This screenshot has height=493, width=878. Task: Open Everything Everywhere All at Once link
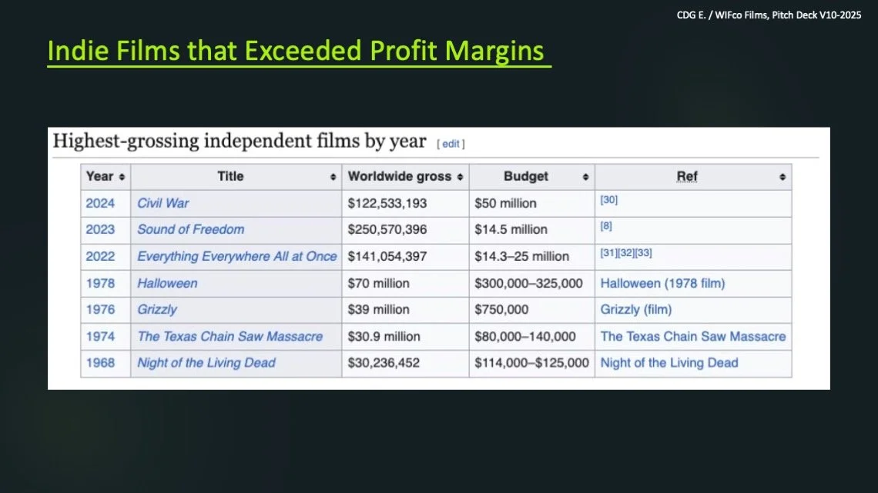click(x=237, y=256)
